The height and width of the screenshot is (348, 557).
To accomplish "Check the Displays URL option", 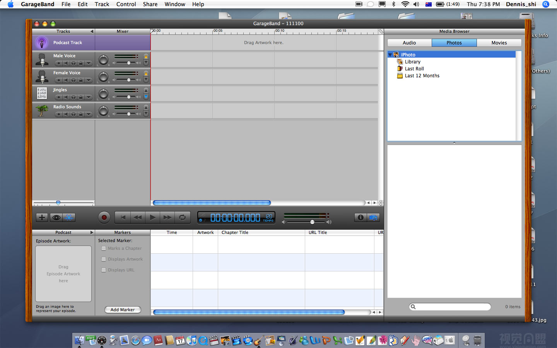I will pos(104,270).
